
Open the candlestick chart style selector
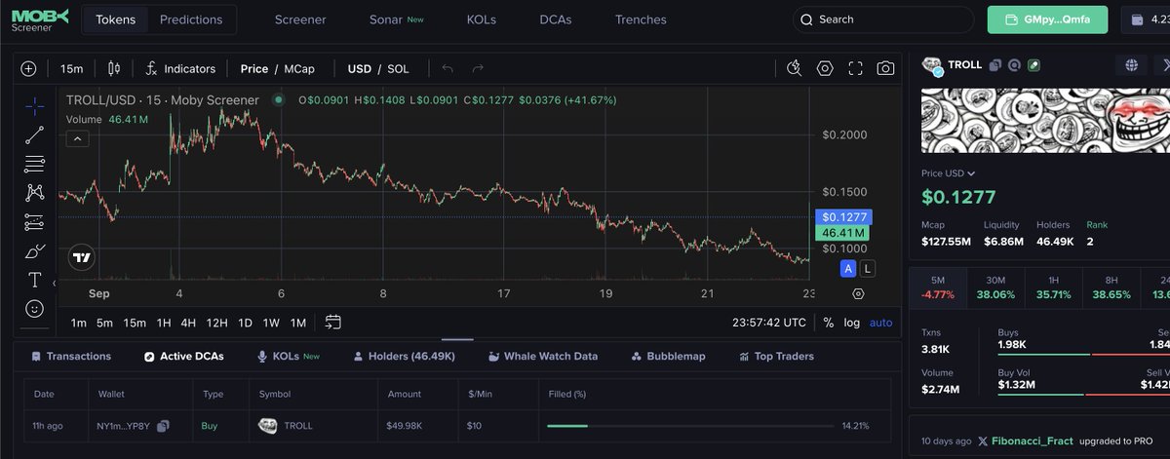[114, 68]
